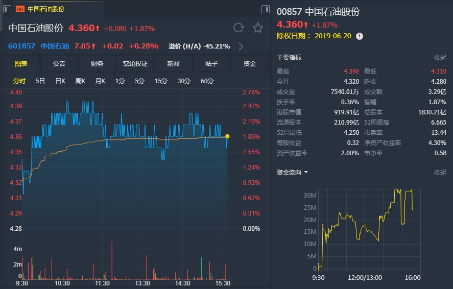Open the A-share code 601857 link
Viewport: 453px width, 289px height.
coord(21,46)
